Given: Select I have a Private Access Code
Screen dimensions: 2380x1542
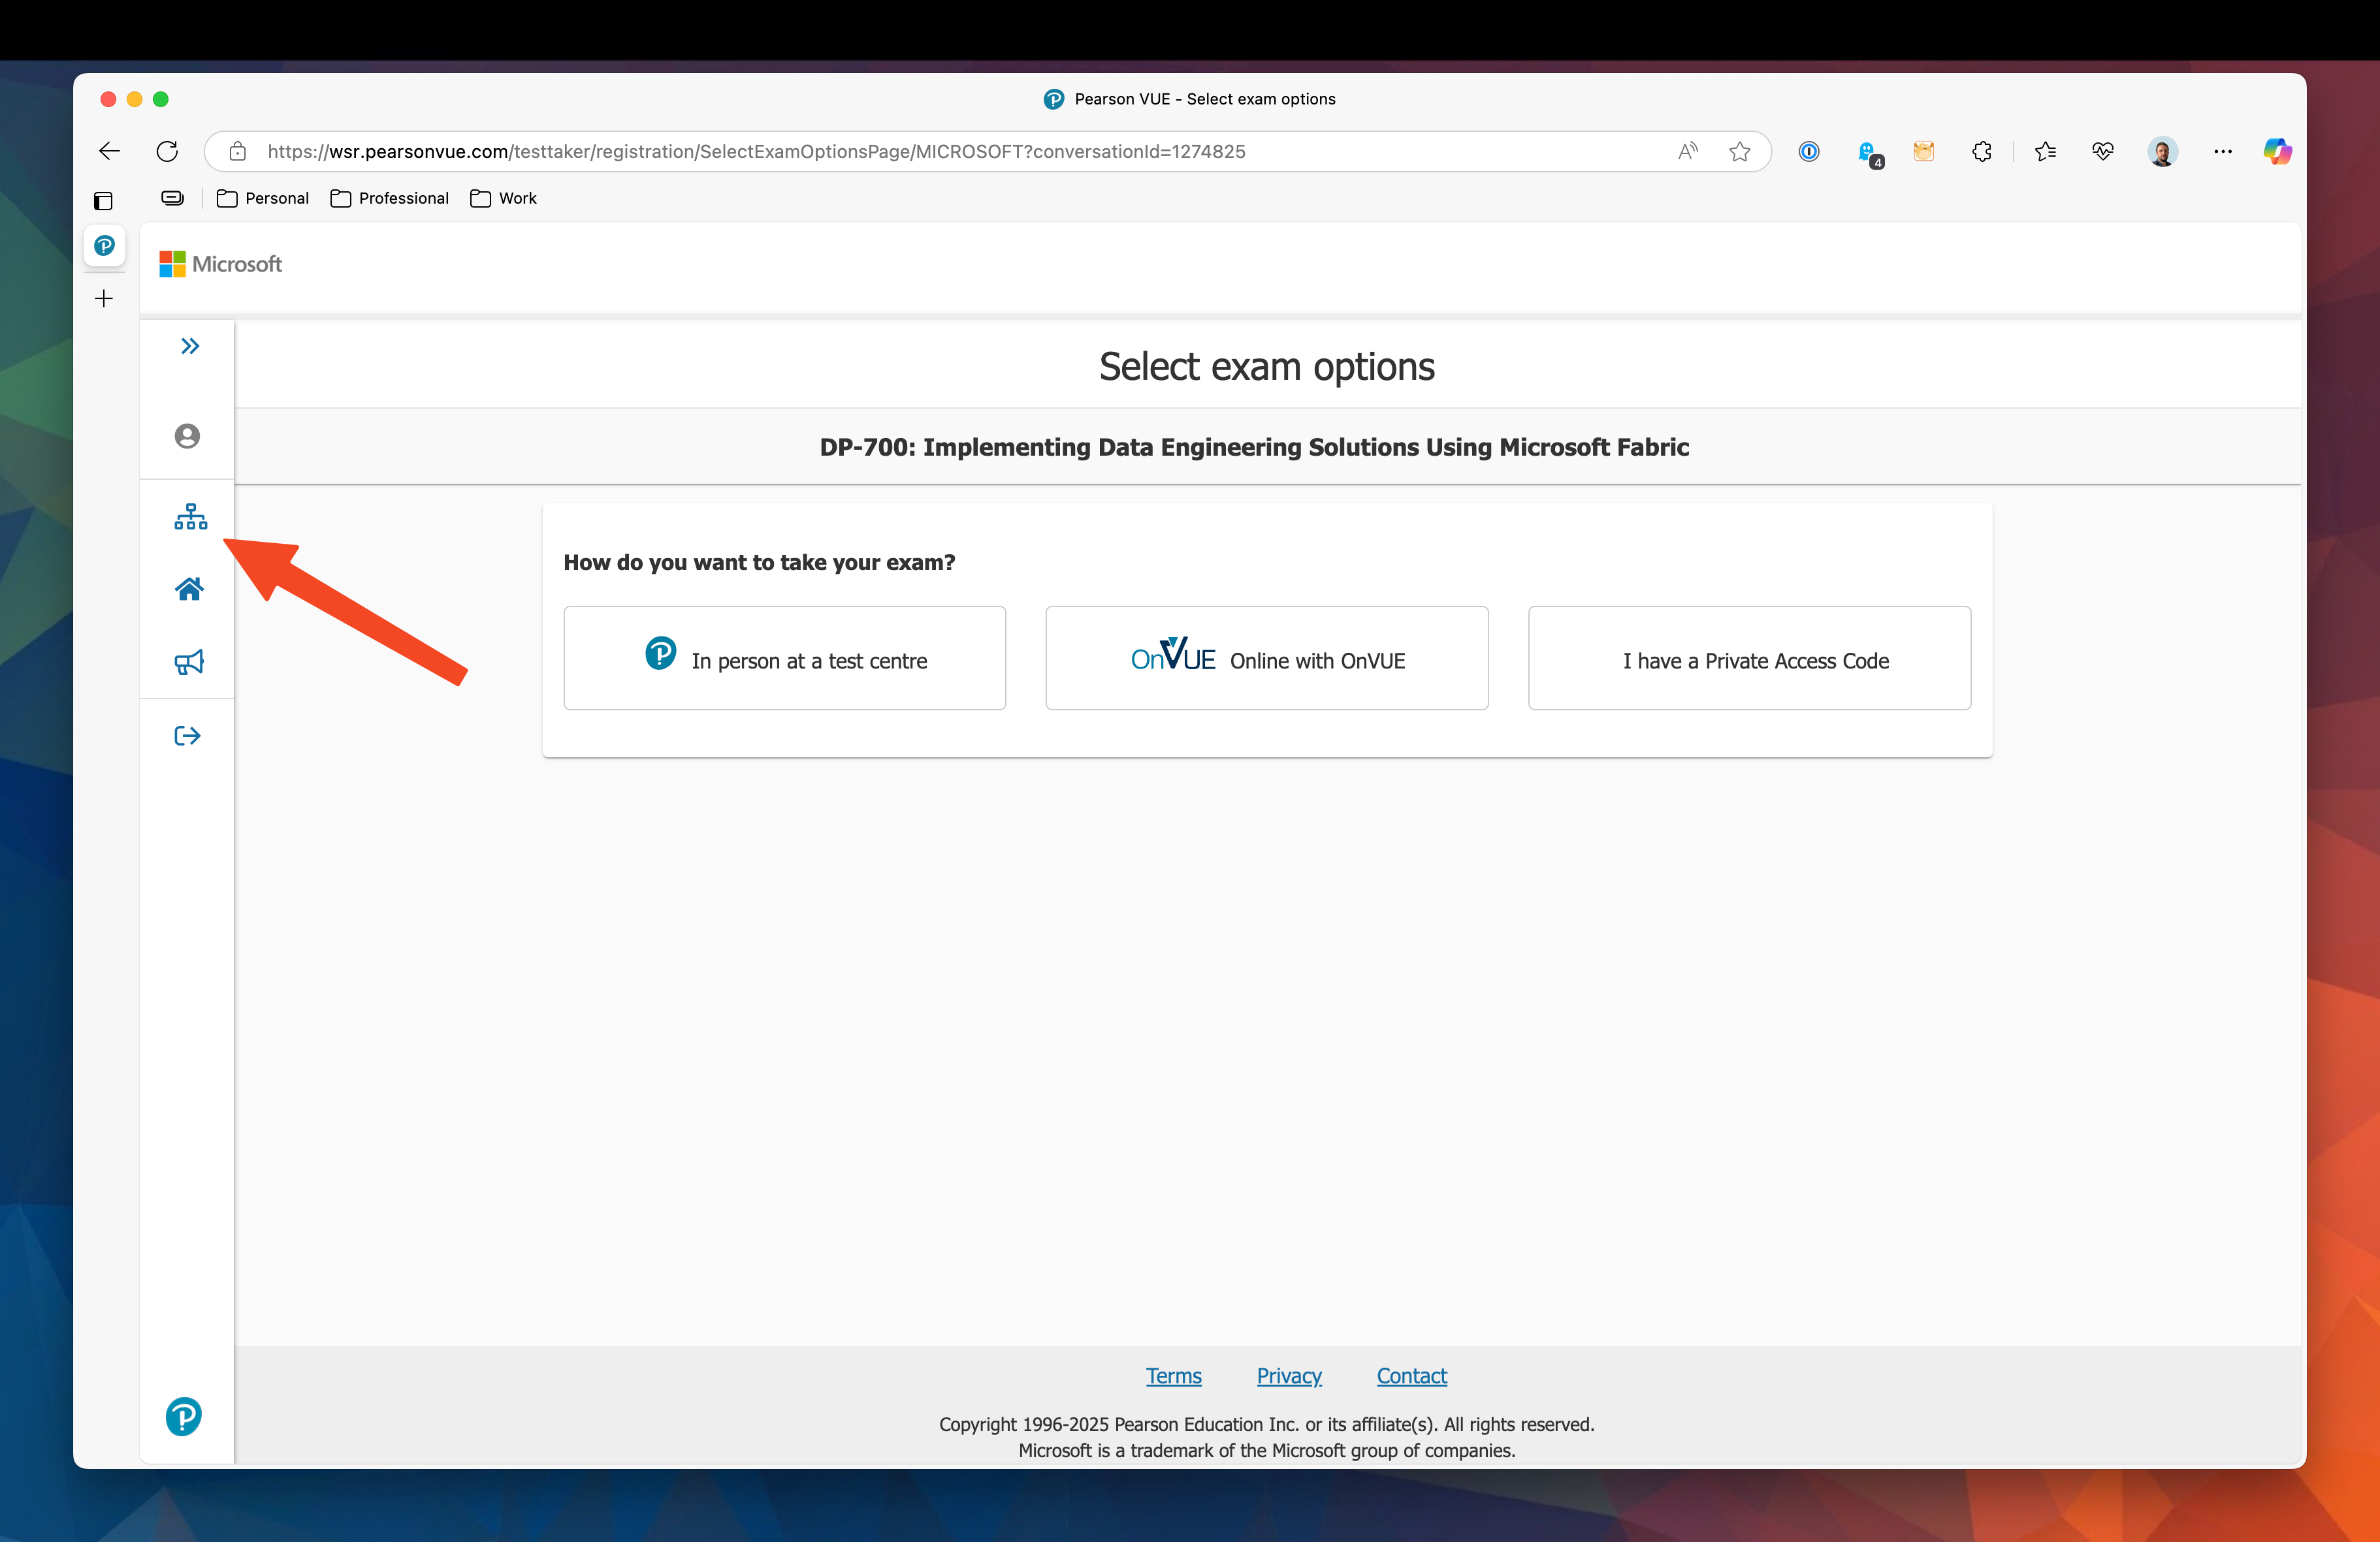Looking at the screenshot, I should point(1749,659).
